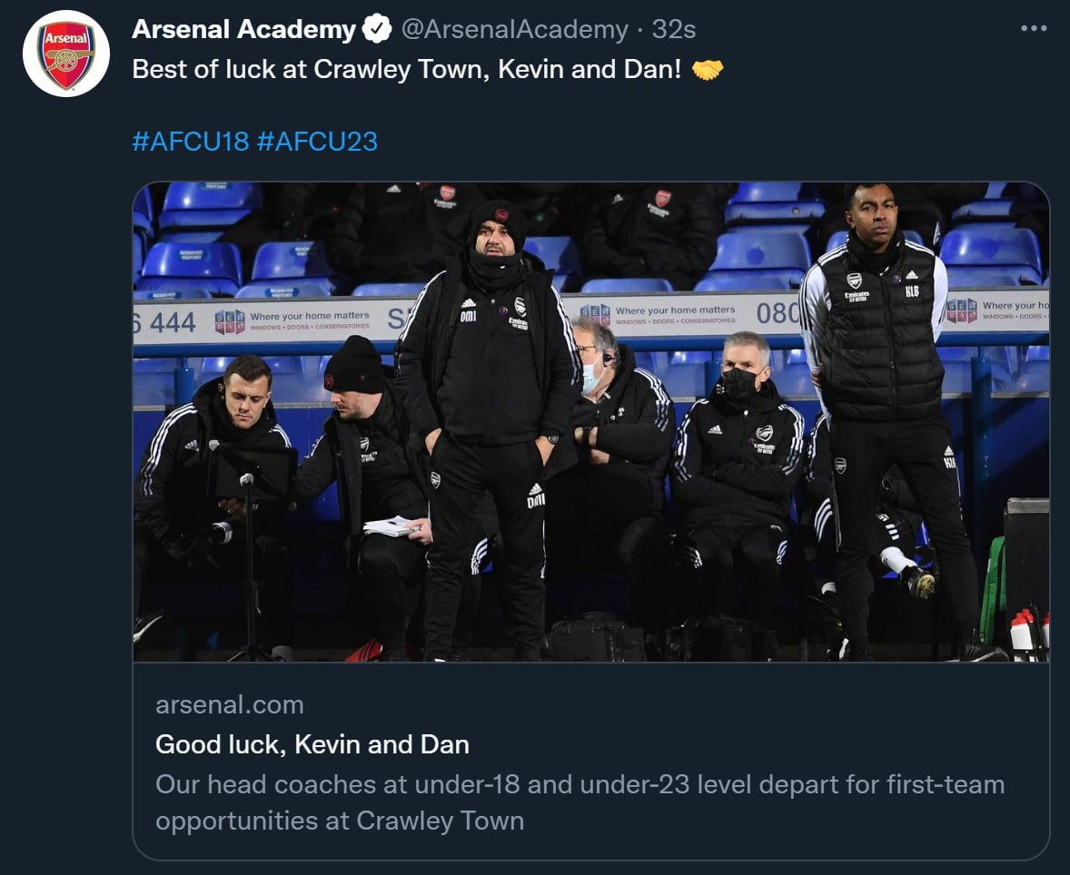The image size is (1070, 875).
Task: Click the water bottles in the photo corner
Action: click(x=1029, y=629)
